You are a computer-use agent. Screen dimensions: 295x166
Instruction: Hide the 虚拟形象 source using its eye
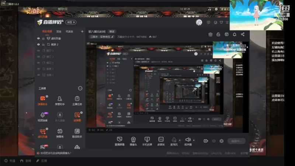pos(38,38)
